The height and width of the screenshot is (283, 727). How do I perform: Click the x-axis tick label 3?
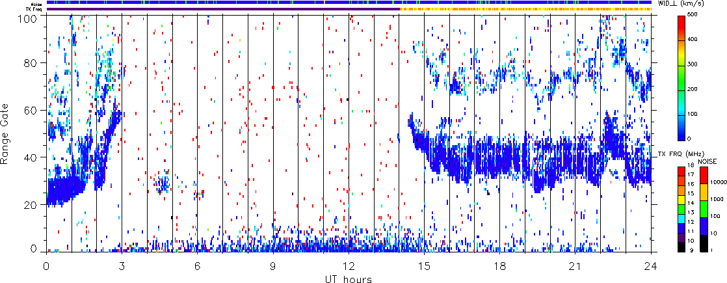pyautogui.click(x=122, y=266)
